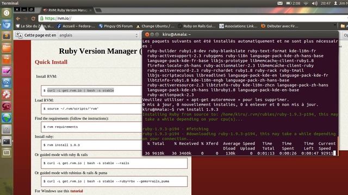Open the battery indicator showing 2:08

(293, 3)
